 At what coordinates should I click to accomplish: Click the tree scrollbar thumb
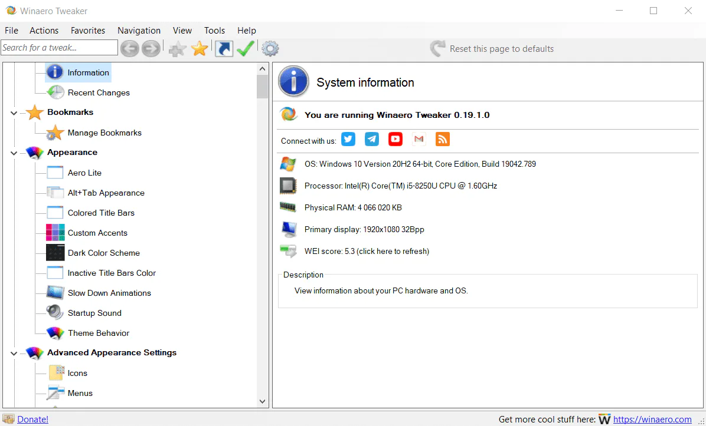263,87
